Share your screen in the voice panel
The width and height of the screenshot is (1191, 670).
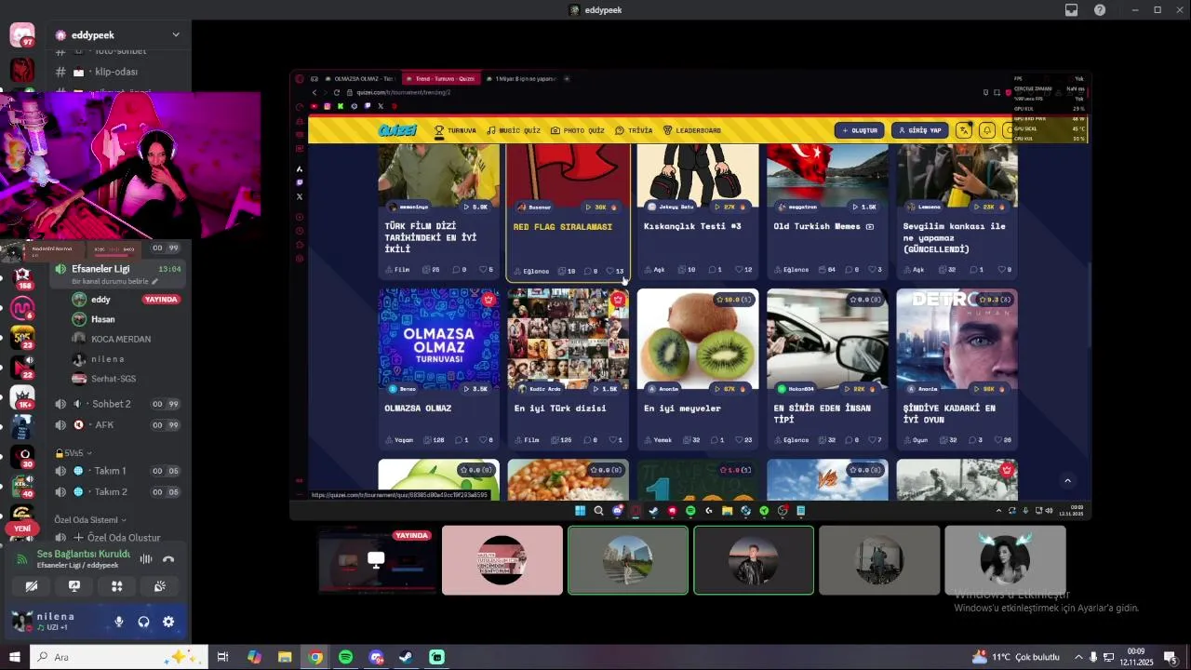pos(74,586)
